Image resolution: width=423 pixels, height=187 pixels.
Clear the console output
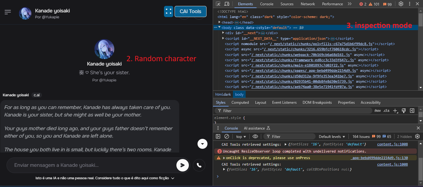(x=227, y=136)
